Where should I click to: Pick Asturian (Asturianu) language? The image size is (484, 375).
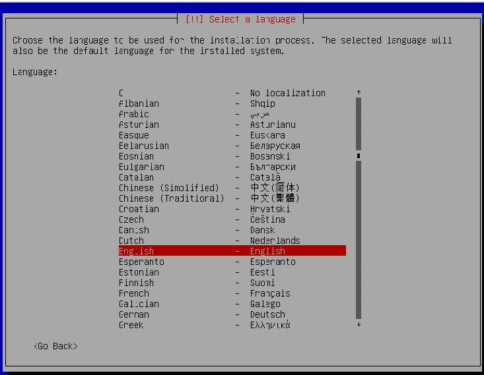point(232,125)
